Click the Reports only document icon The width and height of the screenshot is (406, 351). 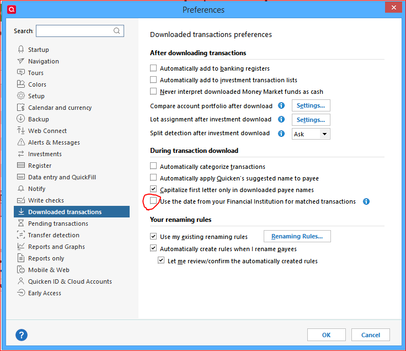click(x=21, y=258)
